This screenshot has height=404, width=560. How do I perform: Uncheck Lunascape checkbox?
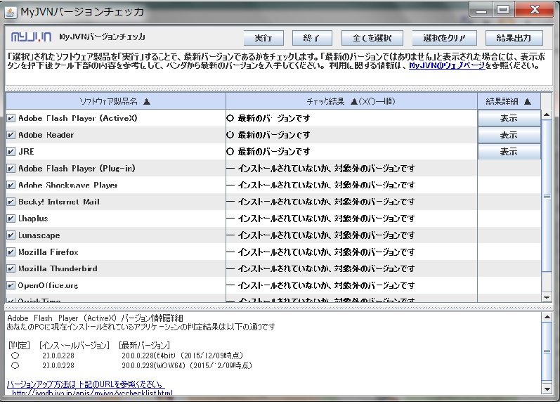click(11, 235)
